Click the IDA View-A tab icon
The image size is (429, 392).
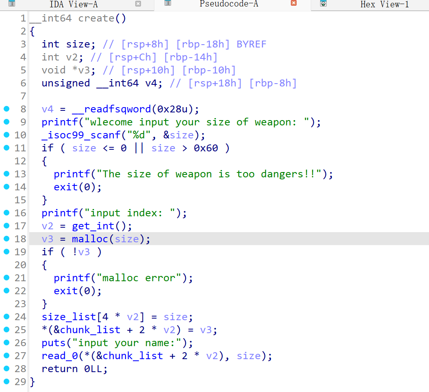(x=11, y=4)
